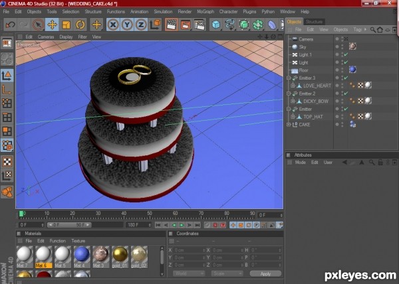
Task: Activate the Rotate tool
Action: click(x=80, y=25)
